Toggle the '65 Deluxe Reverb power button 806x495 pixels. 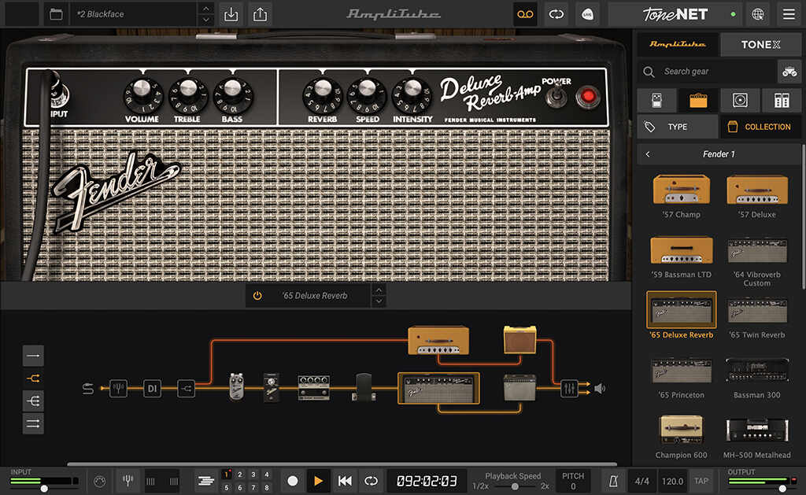pos(258,295)
